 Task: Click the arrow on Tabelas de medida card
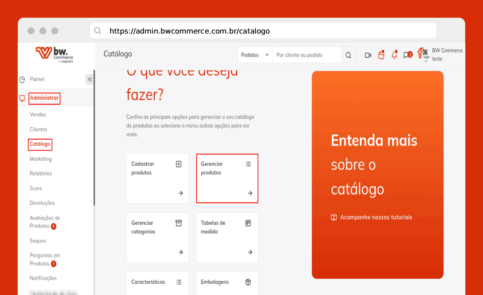tap(250, 252)
